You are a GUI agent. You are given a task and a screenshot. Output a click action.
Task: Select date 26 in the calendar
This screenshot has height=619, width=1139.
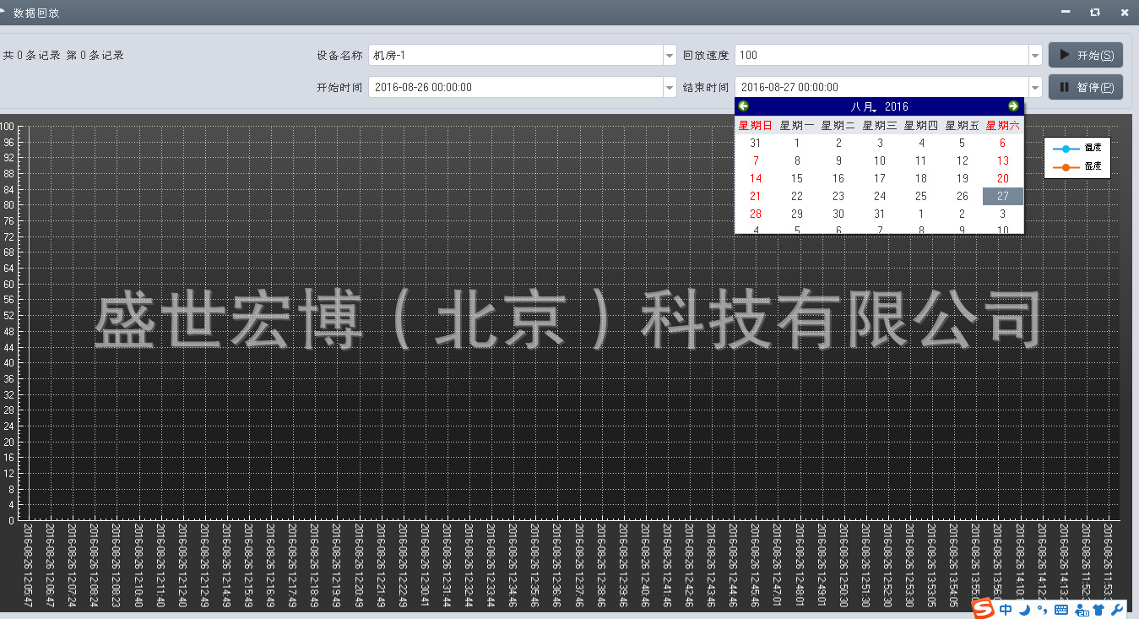pos(962,196)
